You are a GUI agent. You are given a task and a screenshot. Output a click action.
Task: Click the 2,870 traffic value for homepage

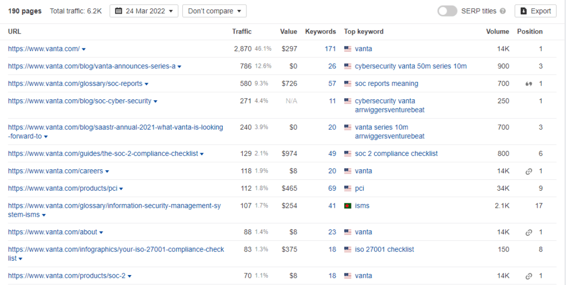point(243,49)
